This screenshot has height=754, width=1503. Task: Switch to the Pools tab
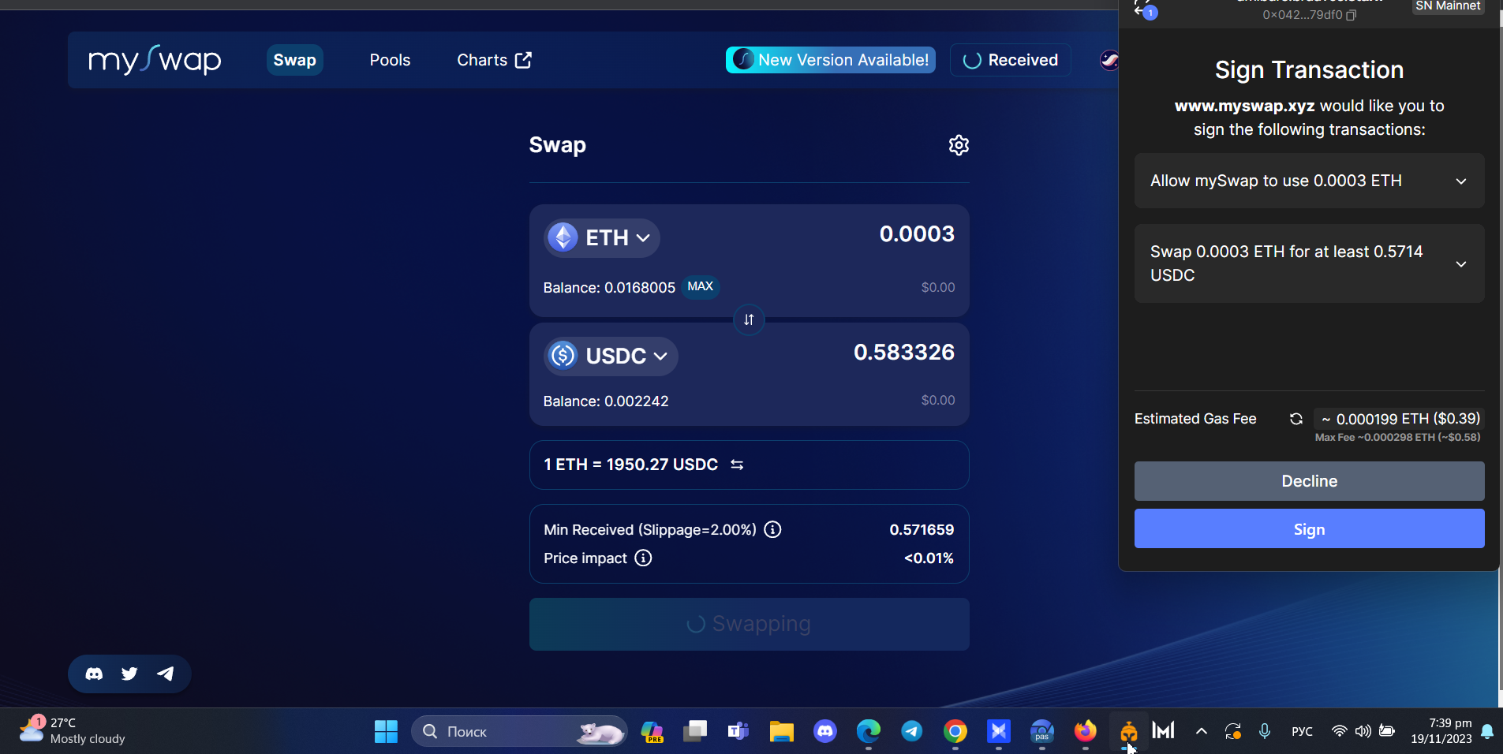click(390, 60)
